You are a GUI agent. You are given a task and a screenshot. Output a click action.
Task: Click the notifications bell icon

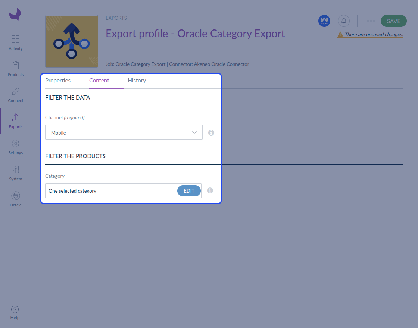point(344,21)
